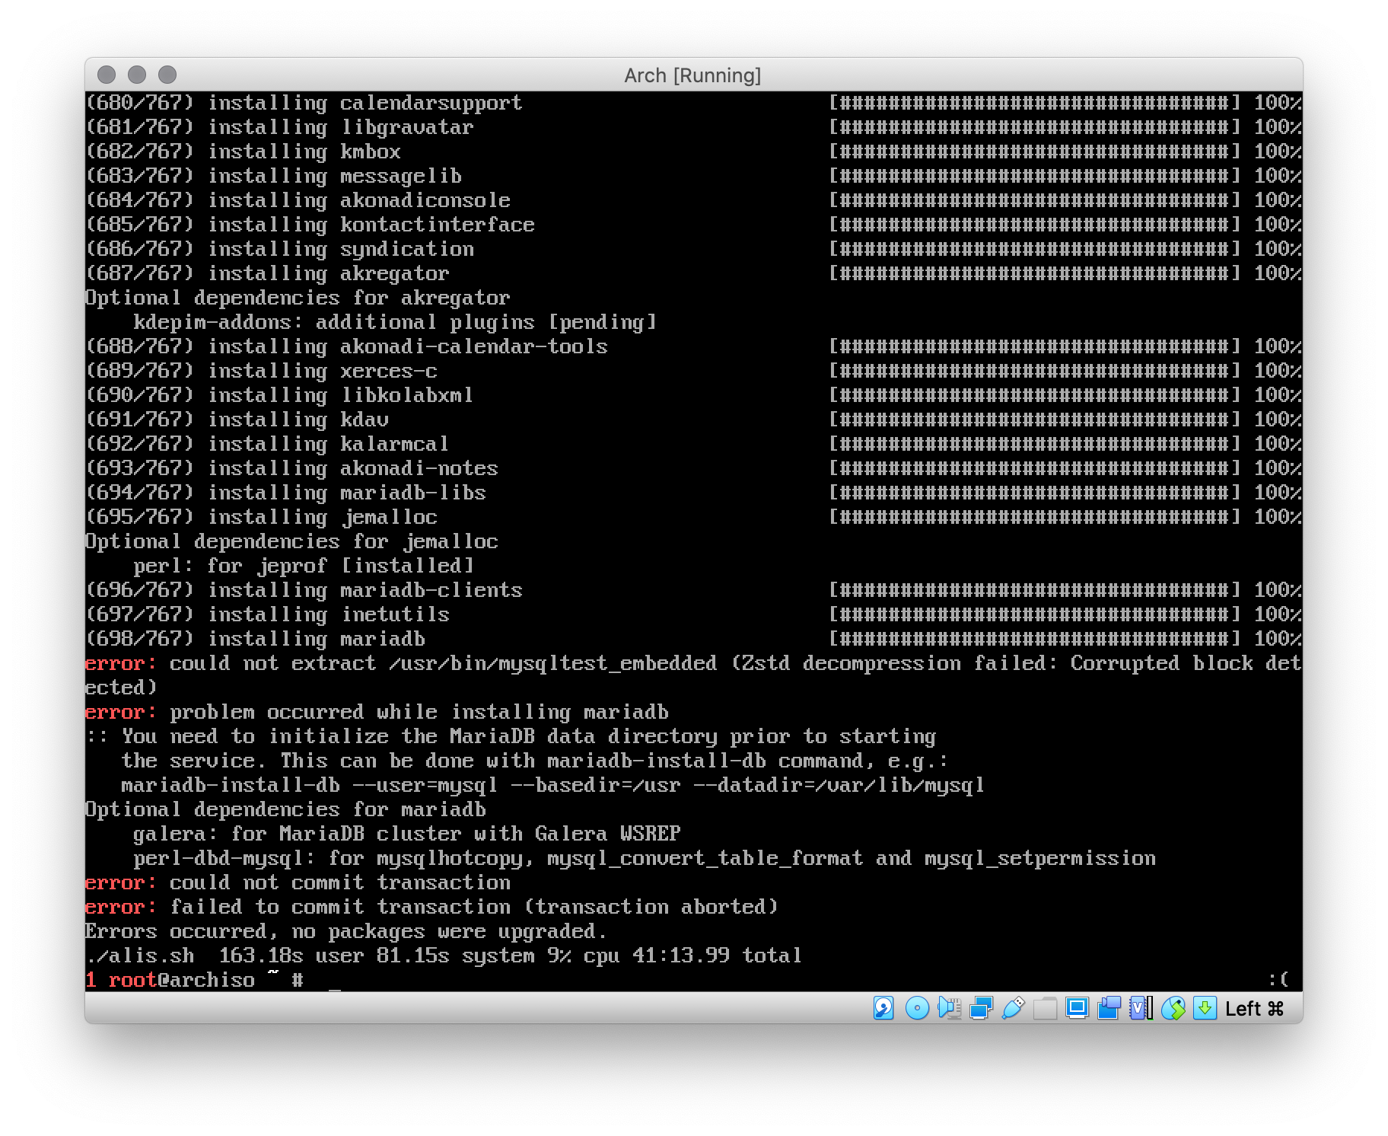The width and height of the screenshot is (1388, 1136).
Task: Click the network adapters status indicator
Action: (x=981, y=1007)
